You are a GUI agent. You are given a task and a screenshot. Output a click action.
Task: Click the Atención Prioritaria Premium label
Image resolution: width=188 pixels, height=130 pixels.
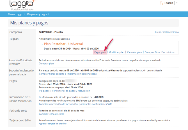tap(20, 62)
